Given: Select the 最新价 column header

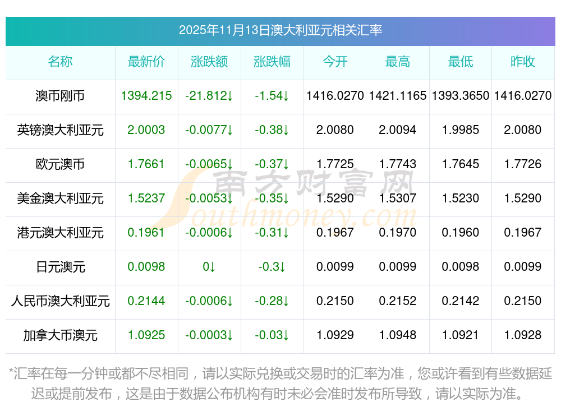Looking at the screenshot, I should (x=146, y=62).
